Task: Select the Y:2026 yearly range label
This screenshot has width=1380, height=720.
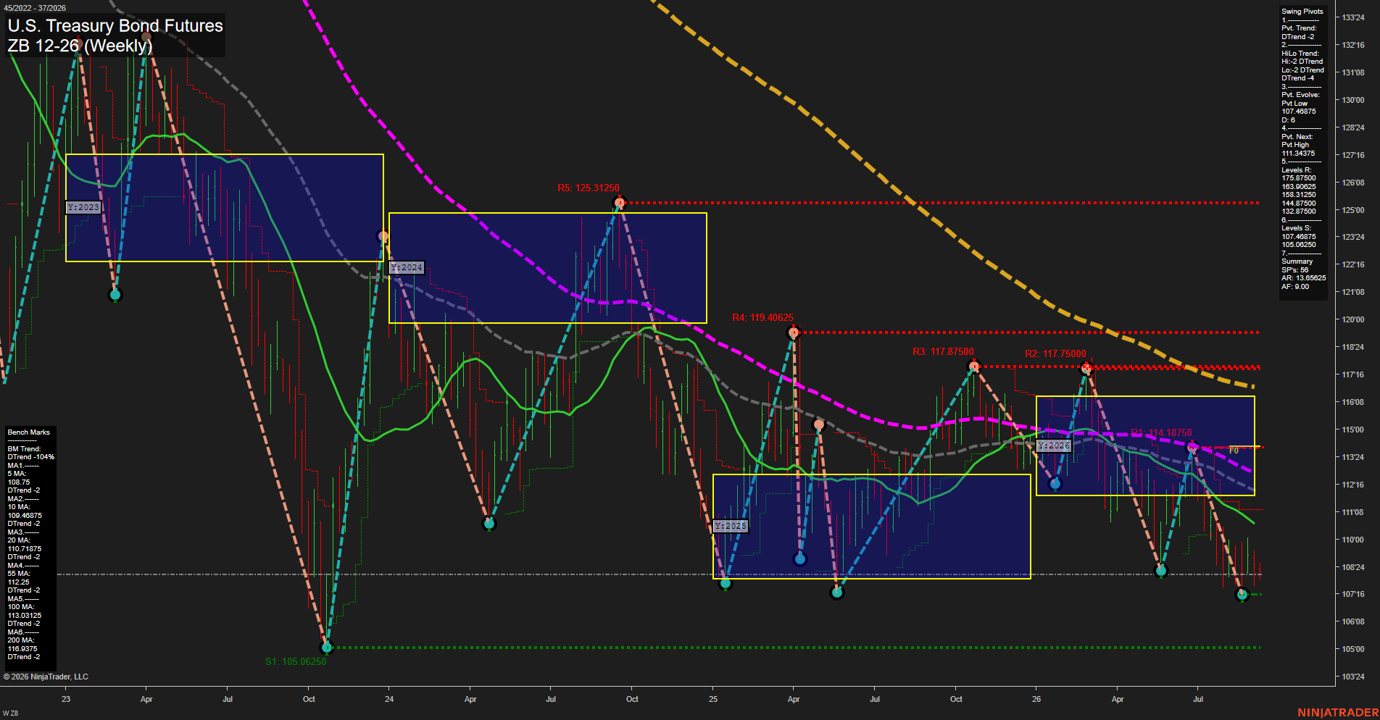Action: (1054, 445)
